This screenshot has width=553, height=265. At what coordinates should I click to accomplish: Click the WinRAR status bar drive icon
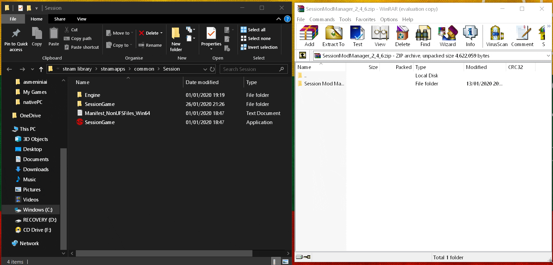[299, 257]
